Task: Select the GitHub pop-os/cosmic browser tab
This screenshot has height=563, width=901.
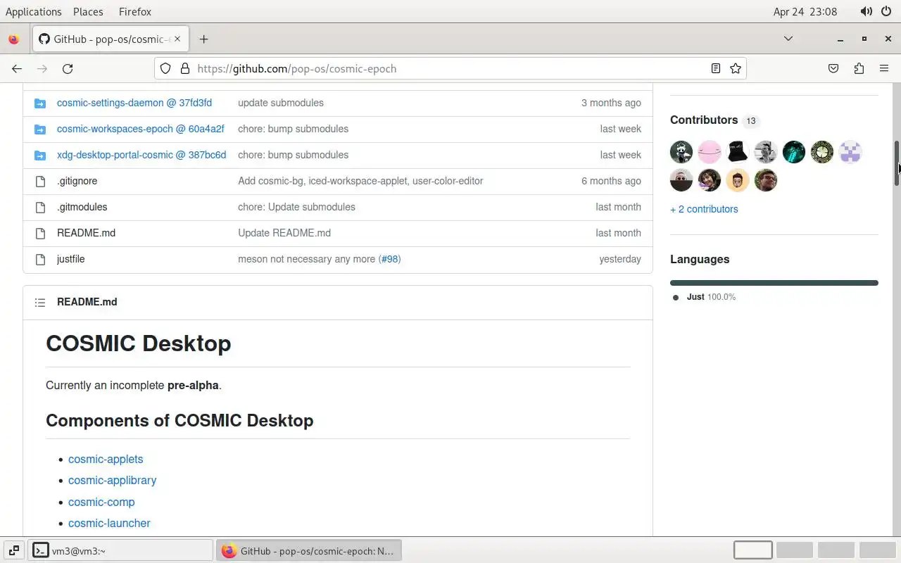Action: [x=110, y=39]
